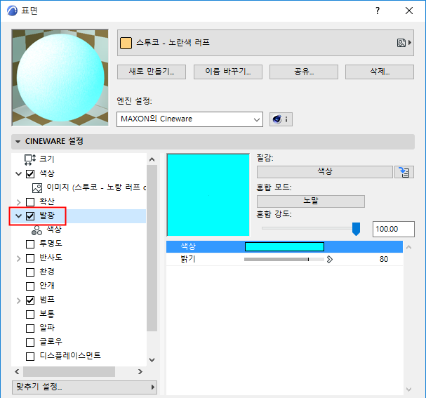The image size is (426, 398).
Task: Click the 공유 button
Action: pyautogui.click(x=304, y=72)
